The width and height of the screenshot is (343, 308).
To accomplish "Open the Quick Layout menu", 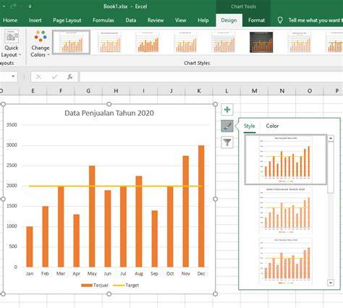I will 11,43.
